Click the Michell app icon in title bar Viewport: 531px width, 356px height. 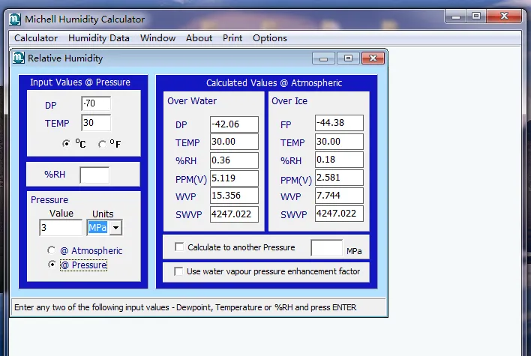coord(14,19)
